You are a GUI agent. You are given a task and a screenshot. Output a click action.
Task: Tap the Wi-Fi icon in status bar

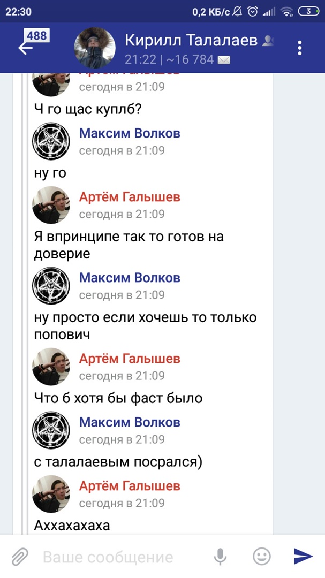coord(287,12)
